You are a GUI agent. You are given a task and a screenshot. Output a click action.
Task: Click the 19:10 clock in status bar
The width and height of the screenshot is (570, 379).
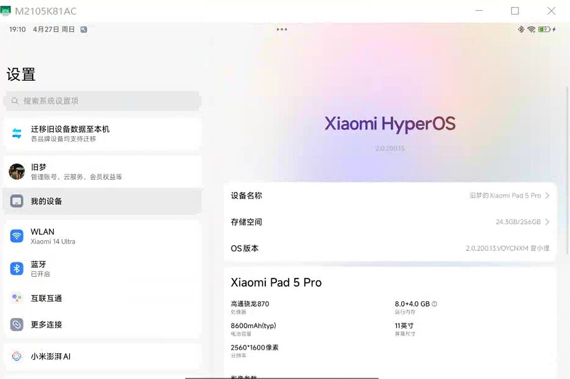click(18, 30)
